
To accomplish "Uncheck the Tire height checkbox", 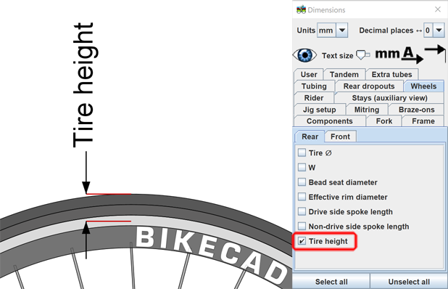I will (x=302, y=241).
